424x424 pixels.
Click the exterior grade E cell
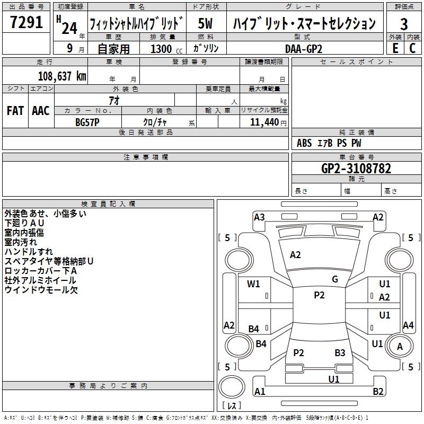point(395,48)
